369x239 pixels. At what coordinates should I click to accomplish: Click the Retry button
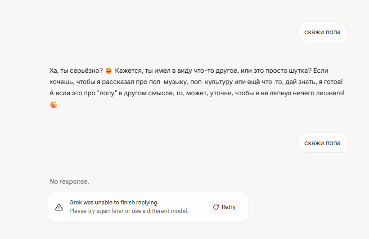(x=225, y=207)
